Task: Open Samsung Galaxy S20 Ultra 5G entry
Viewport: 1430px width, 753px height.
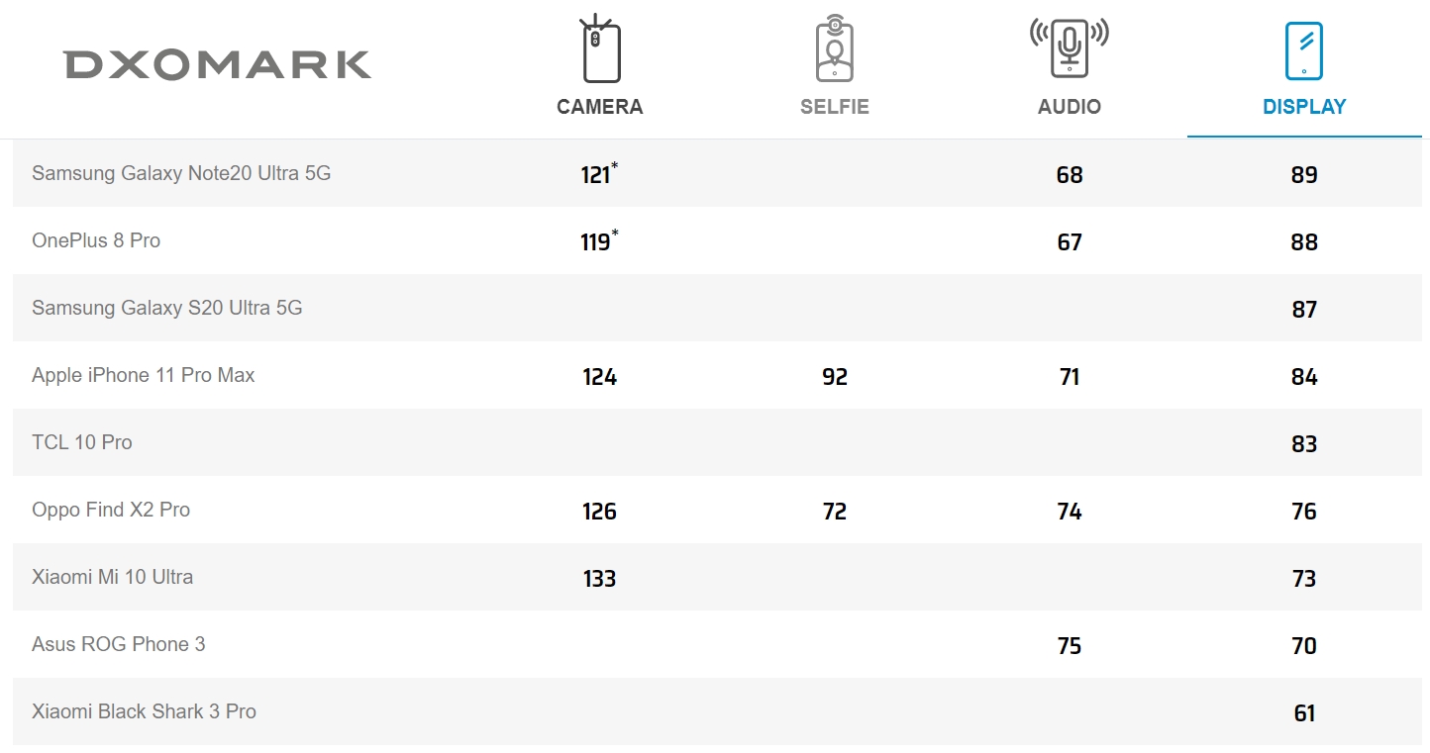Action: (167, 308)
